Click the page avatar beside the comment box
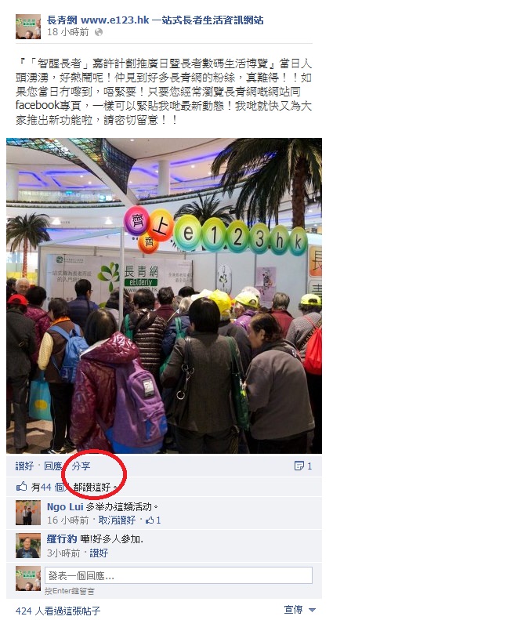The width and height of the screenshot is (532, 620). (x=28, y=578)
